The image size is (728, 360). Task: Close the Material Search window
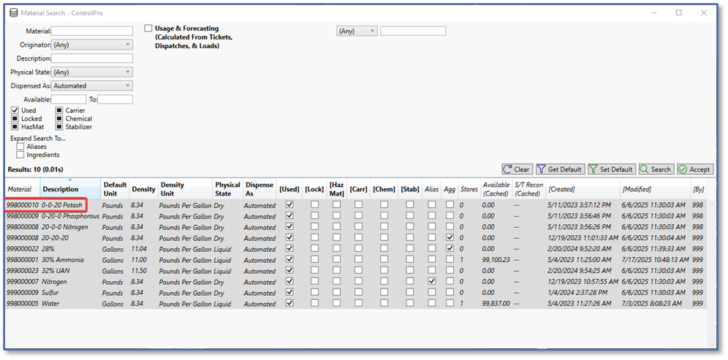[704, 12]
